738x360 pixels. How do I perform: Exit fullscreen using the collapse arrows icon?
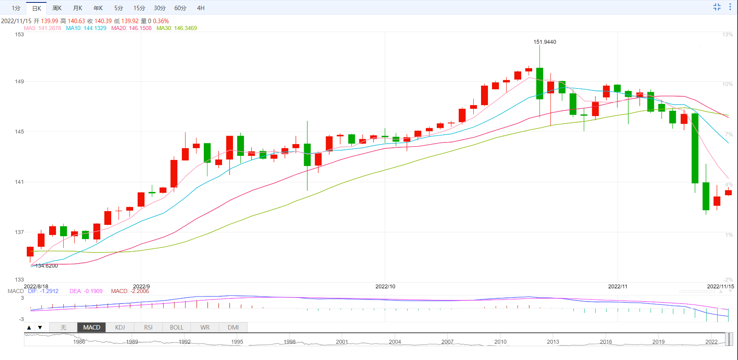tap(717, 7)
